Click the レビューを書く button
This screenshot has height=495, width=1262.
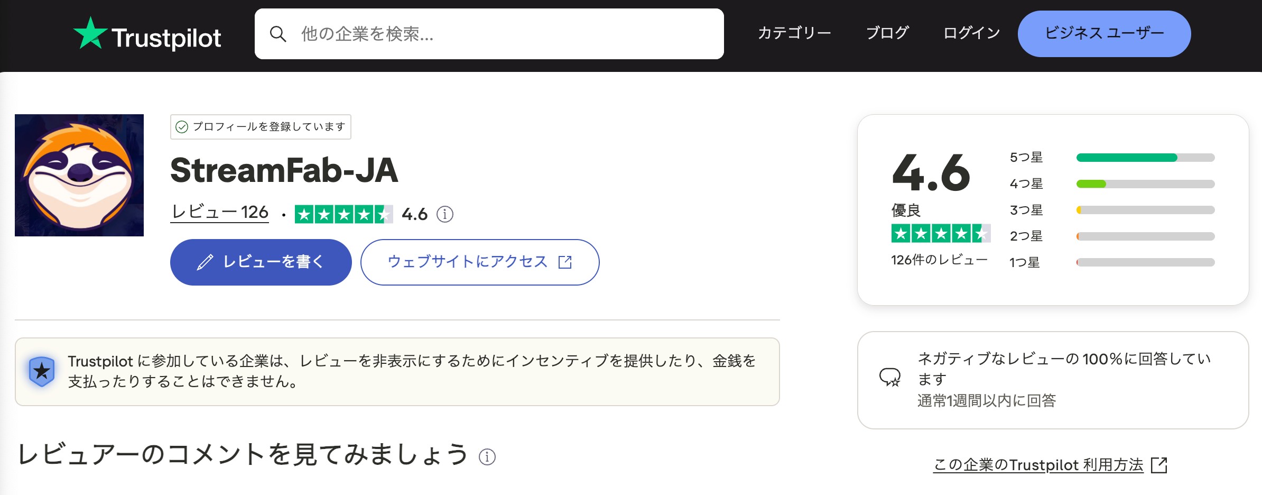point(261,262)
